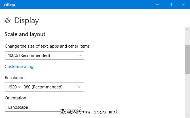Viewport: 190px width, 118px height.
Task: Click the vertical scrollbar thumb
Action: tap(187, 59)
